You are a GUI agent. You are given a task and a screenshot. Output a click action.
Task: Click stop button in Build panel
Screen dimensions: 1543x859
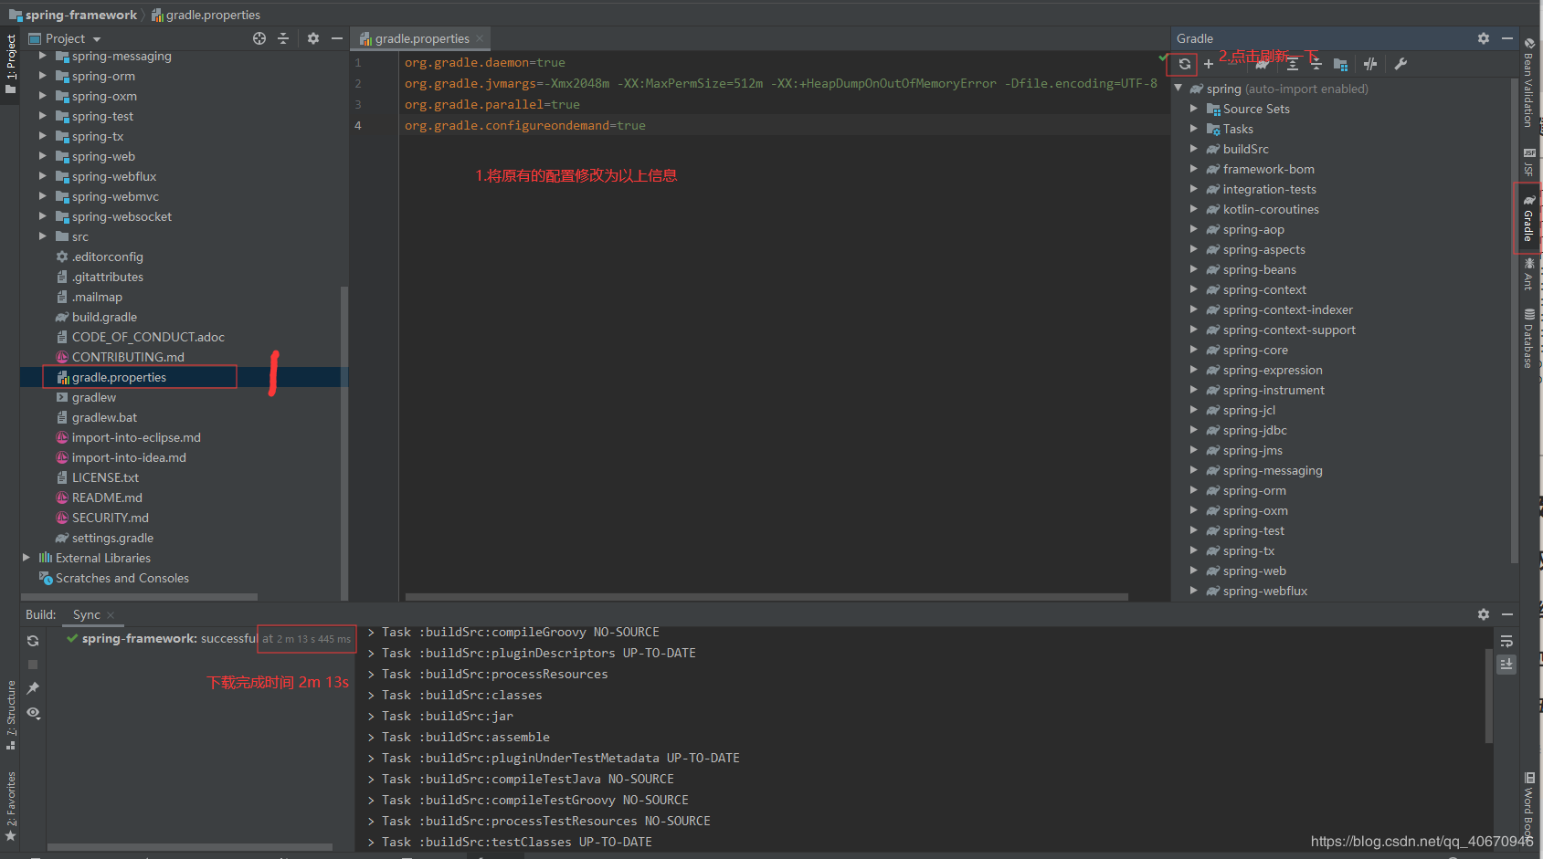pos(33,665)
